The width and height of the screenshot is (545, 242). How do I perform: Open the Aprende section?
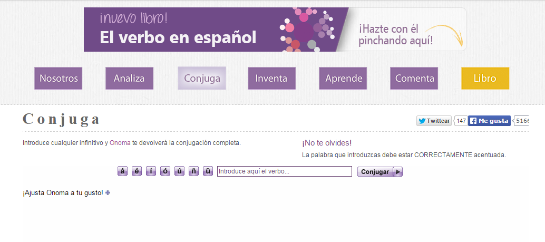pos(343,78)
